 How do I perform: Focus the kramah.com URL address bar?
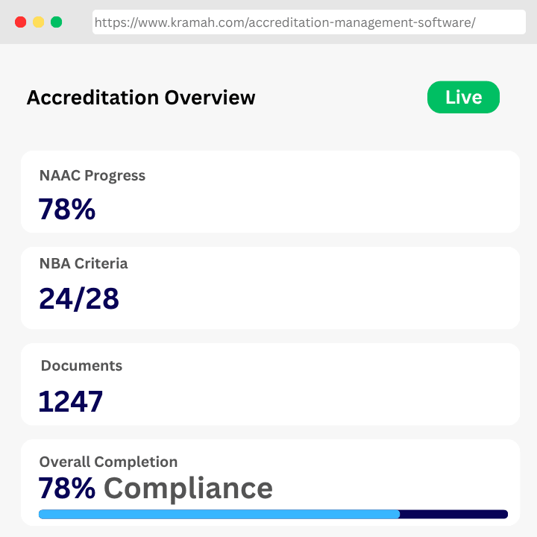(x=309, y=22)
